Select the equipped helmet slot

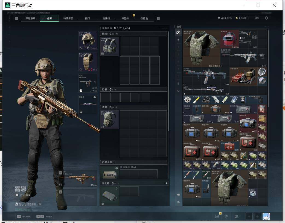click(x=88, y=40)
